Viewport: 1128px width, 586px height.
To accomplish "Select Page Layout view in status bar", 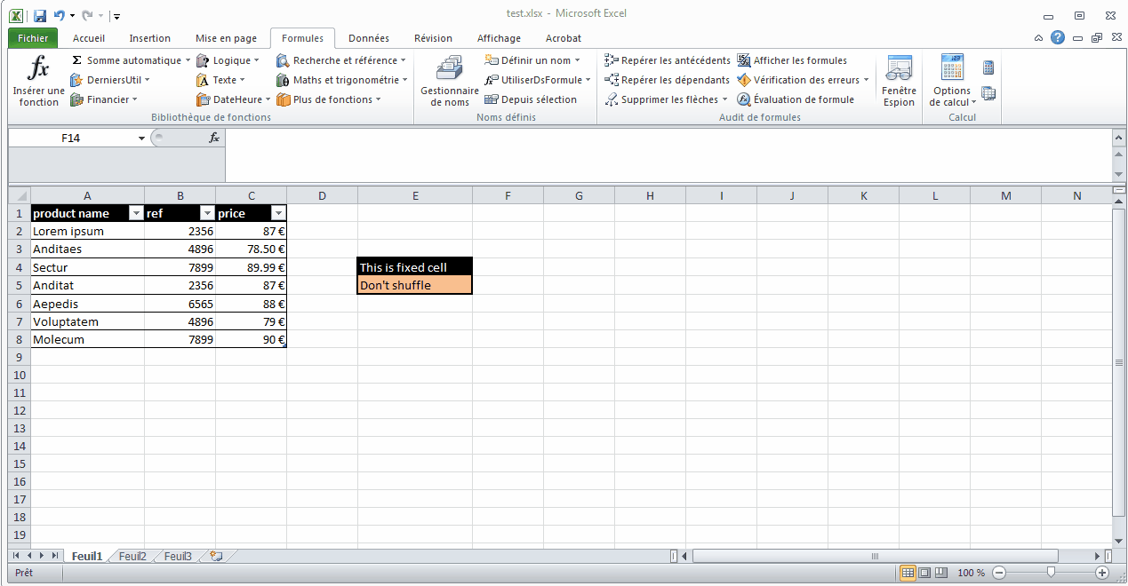I will pyautogui.click(x=924, y=573).
